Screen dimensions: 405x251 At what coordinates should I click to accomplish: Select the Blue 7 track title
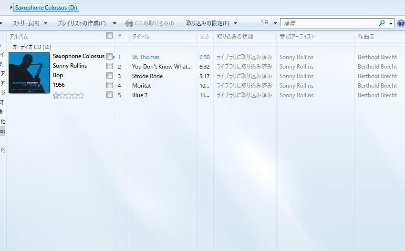(140, 95)
